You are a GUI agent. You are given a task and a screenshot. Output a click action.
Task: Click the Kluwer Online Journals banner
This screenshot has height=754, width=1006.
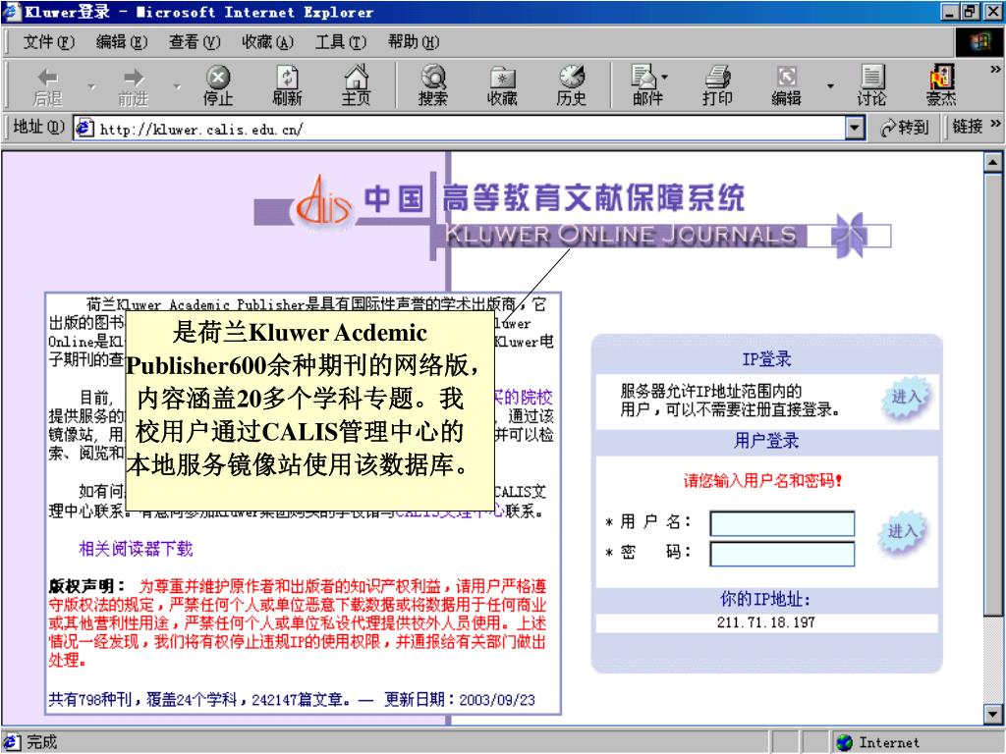(621, 236)
